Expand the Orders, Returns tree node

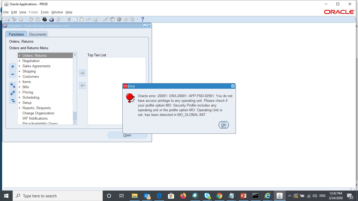(19, 55)
